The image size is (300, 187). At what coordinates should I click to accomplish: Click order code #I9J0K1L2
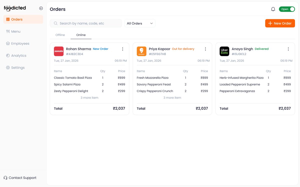239,54
